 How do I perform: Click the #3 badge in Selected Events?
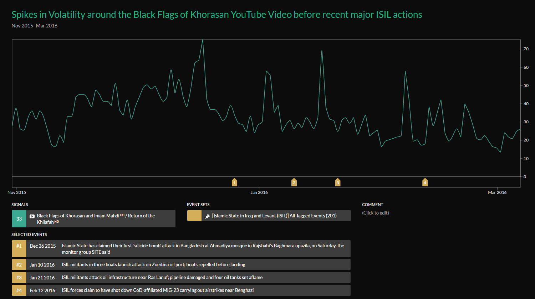coord(19,278)
